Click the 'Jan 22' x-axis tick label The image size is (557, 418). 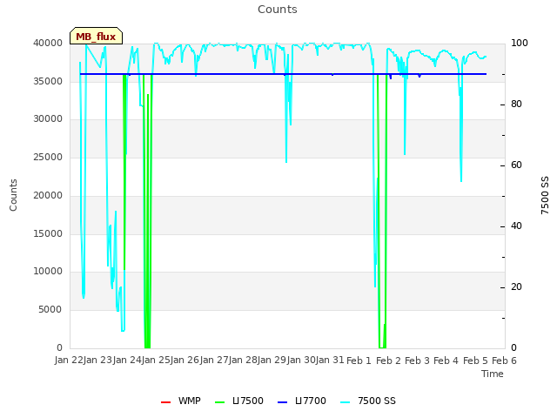[69, 361]
